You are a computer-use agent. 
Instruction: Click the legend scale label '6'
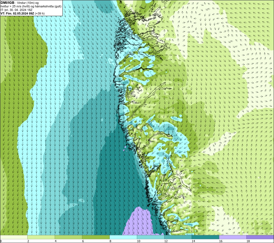click(83, 241)
